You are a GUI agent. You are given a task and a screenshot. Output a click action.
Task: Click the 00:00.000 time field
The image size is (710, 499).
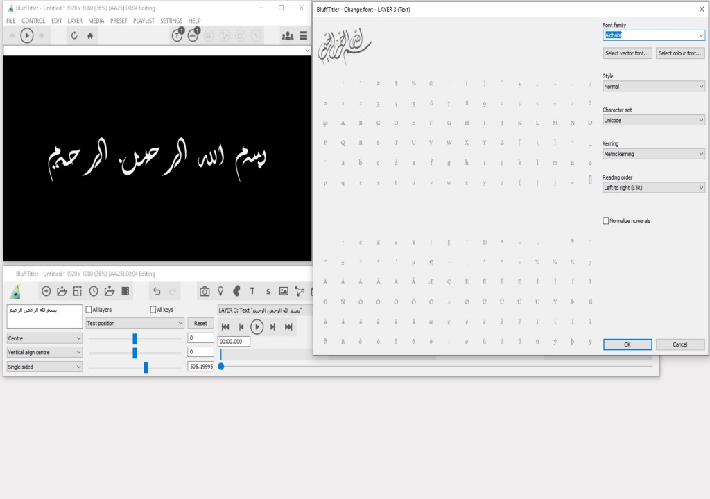(234, 342)
